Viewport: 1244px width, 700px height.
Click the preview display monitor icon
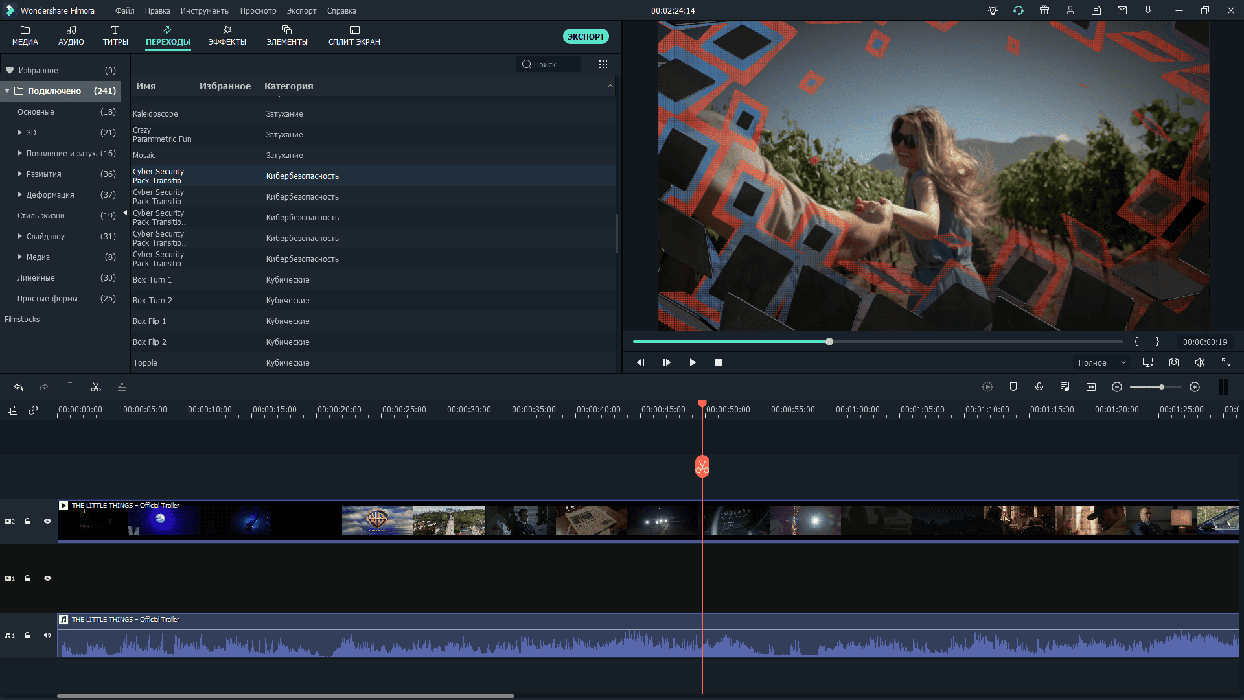tap(1148, 362)
